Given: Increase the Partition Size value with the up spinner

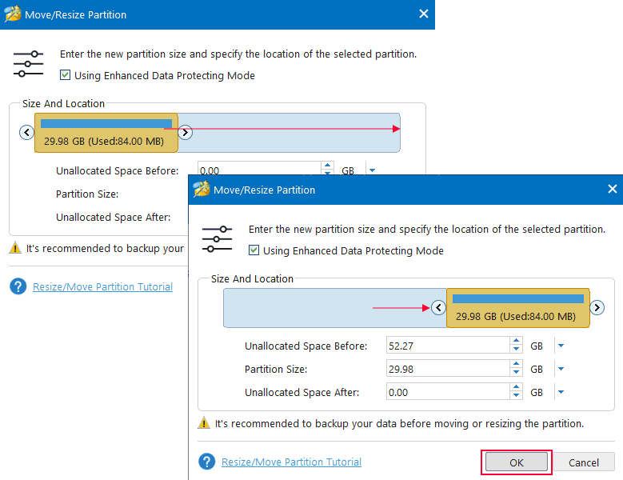Looking at the screenshot, I should 516,366.
